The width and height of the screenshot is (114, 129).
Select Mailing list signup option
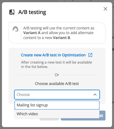tap(57, 105)
